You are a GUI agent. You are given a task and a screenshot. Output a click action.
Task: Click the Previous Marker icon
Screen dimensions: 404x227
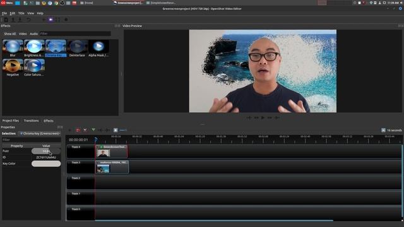coord(101,130)
